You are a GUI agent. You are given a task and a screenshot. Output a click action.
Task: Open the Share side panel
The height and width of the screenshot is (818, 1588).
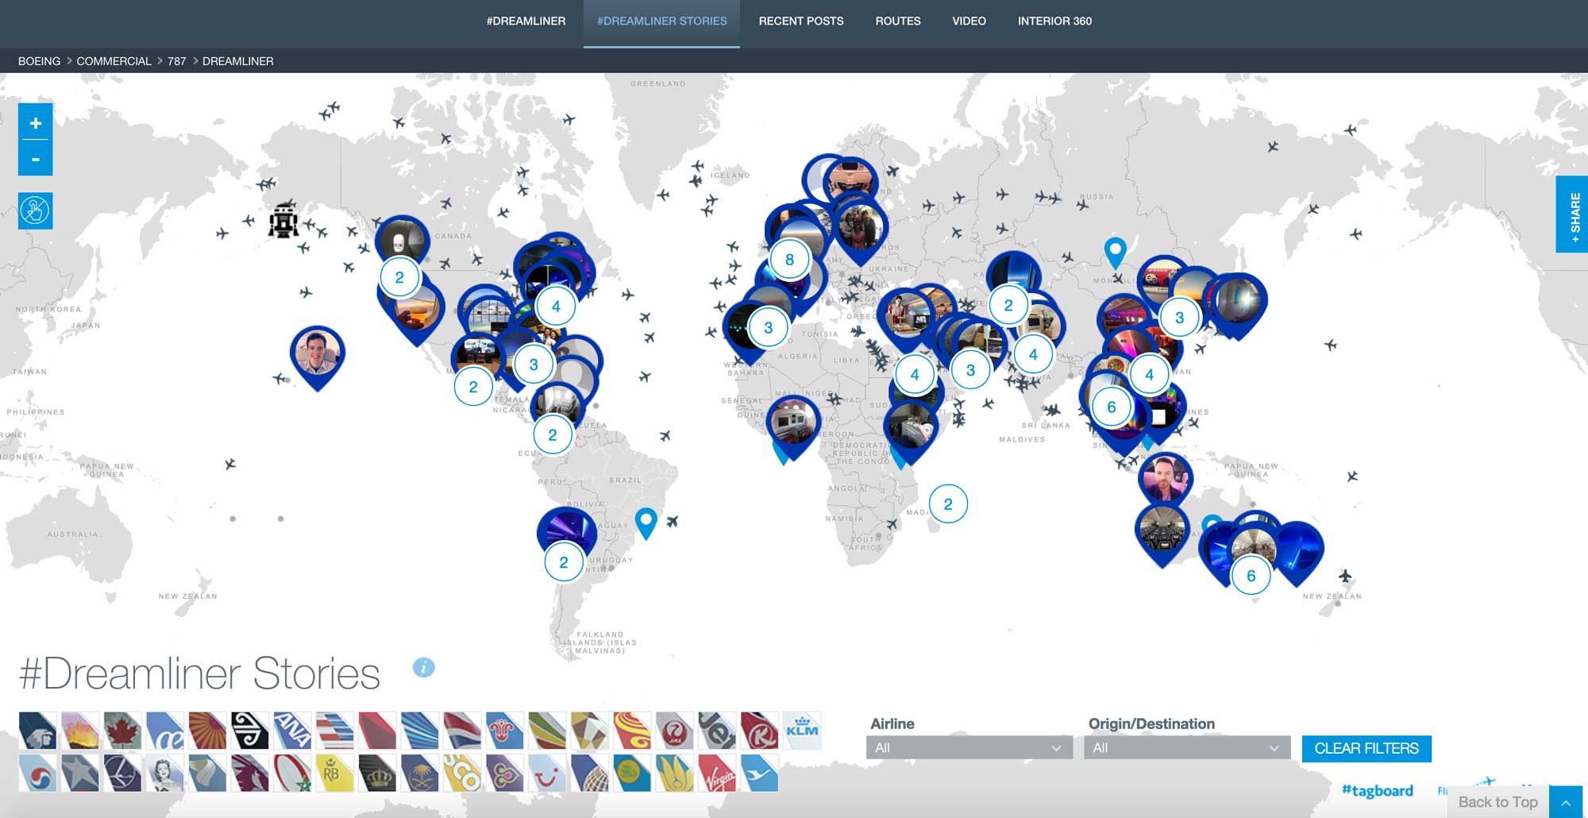tap(1573, 214)
